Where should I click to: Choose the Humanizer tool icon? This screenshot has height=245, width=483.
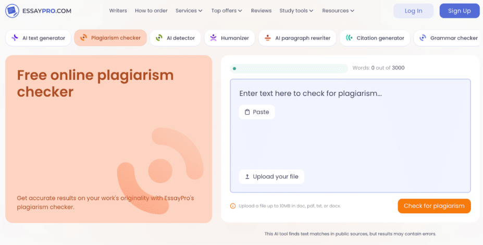click(213, 38)
